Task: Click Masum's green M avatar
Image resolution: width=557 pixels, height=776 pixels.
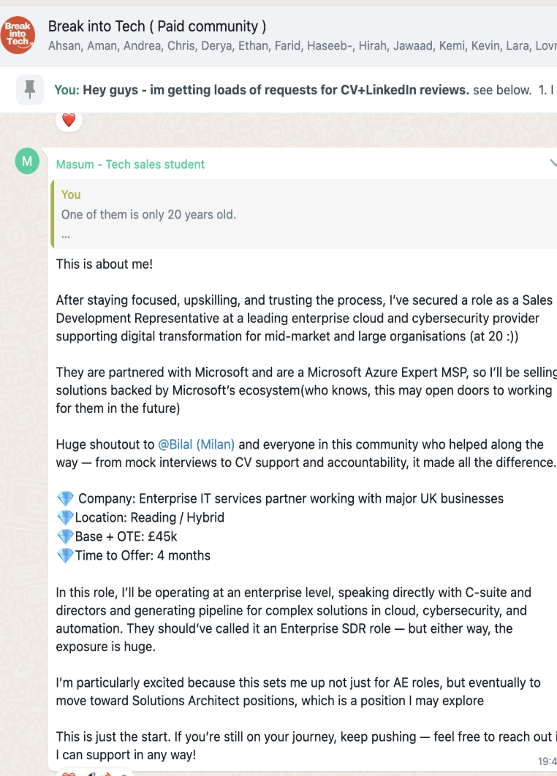Action: 27,161
